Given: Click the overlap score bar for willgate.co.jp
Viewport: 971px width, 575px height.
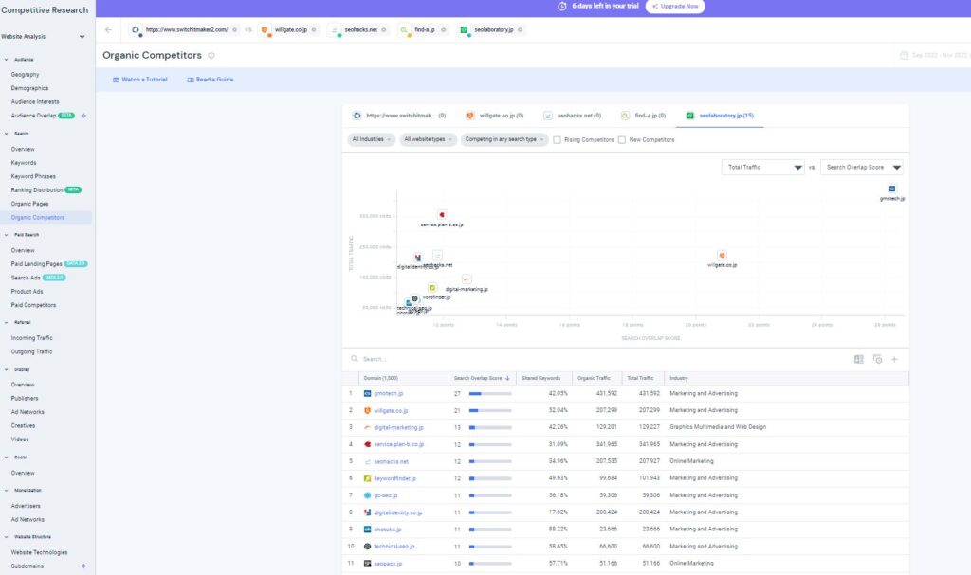Looking at the screenshot, I should [490, 410].
